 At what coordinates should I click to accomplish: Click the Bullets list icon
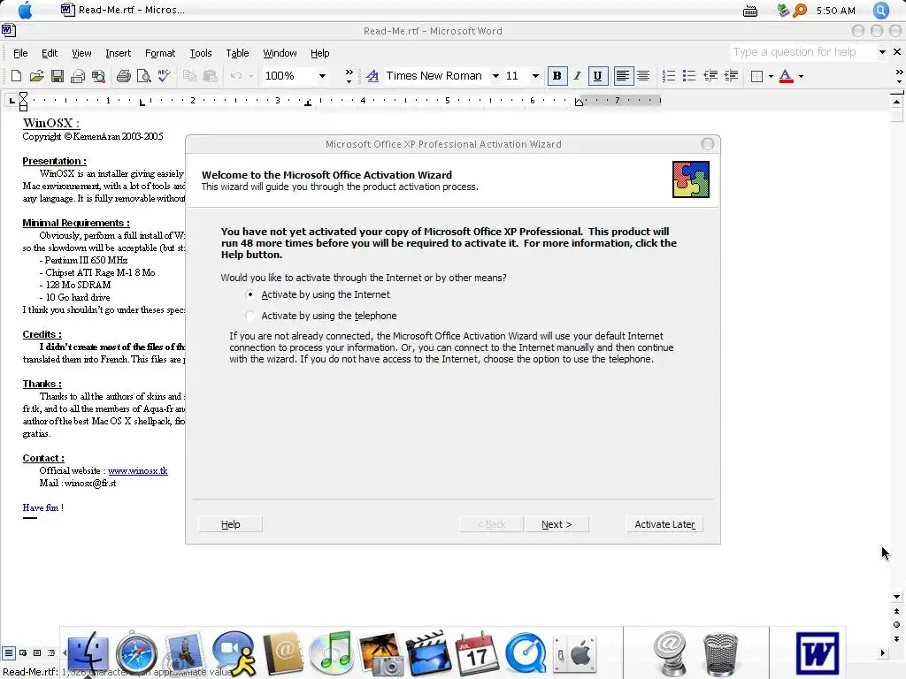click(688, 76)
